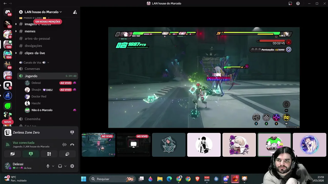Screen dimensions: 328x184
Task: Click the NOVO unread indicator
Action: pyautogui.click(x=8, y=122)
